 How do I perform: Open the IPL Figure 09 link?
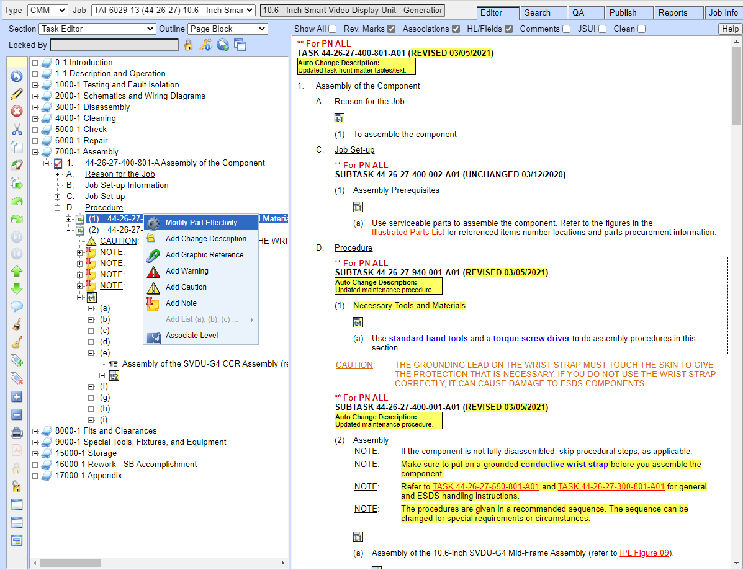pos(644,553)
